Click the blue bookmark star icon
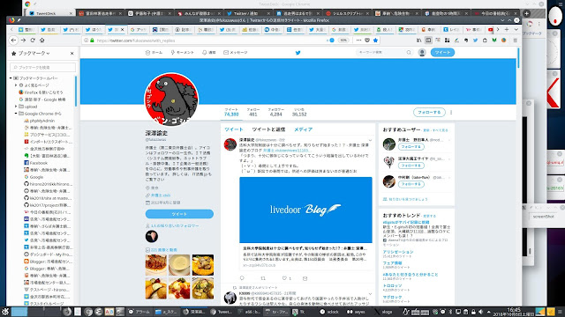 [375, 41]
